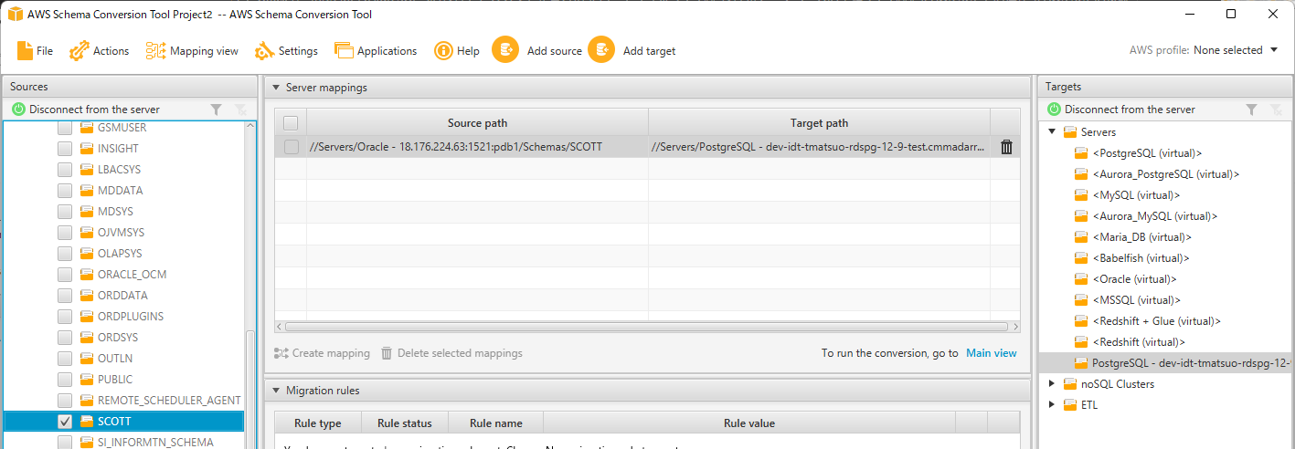Open the Settings menu
This screenshot has height=449, width=1295.
pyautogui.click(x=287, y=51)
